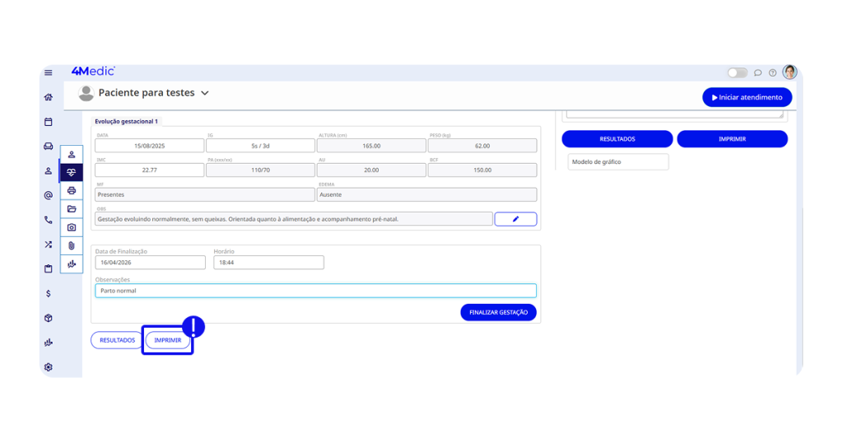Open the paperclip attachments icon

(72, 245)
